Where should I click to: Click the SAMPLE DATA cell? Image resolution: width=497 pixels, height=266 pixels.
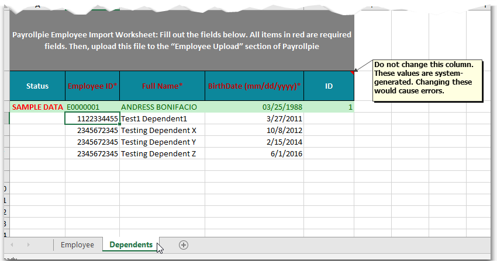click(x=37, y=107)
